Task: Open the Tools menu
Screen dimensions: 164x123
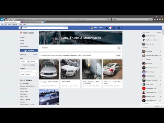Action: pos(20,25)
